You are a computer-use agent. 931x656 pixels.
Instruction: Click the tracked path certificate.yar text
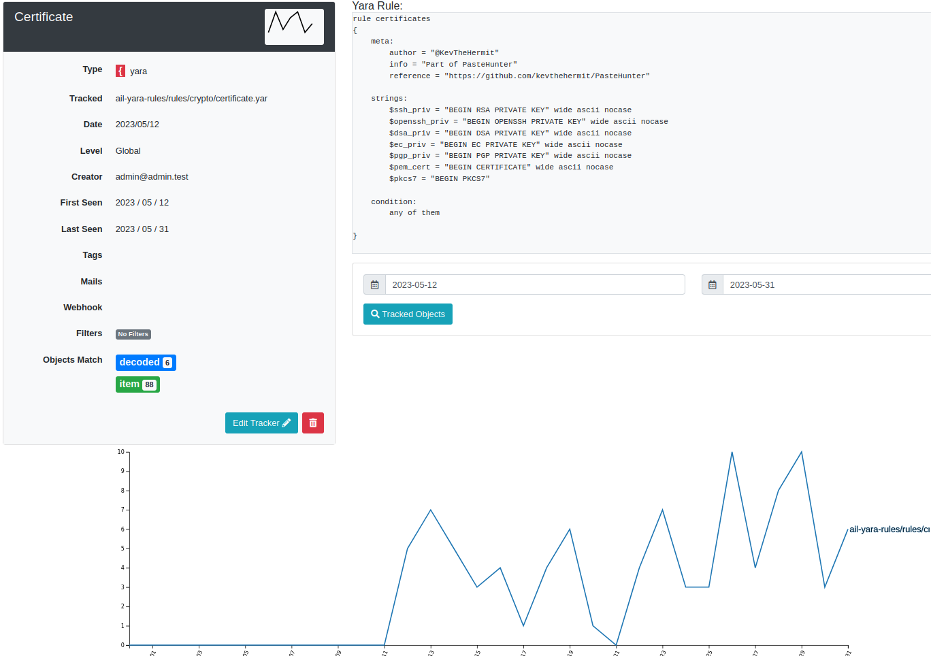pos(191,99)
